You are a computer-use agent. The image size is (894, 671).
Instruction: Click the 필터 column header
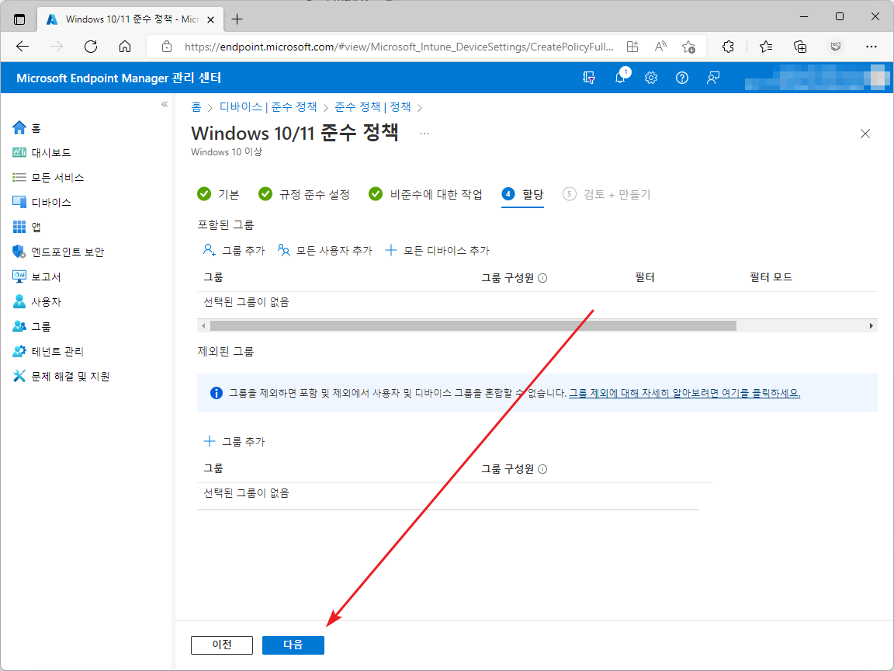click(x=645, y=277)
